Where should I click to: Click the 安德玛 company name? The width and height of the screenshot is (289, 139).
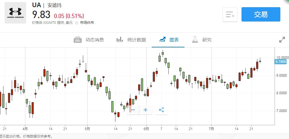click(54, 5)
